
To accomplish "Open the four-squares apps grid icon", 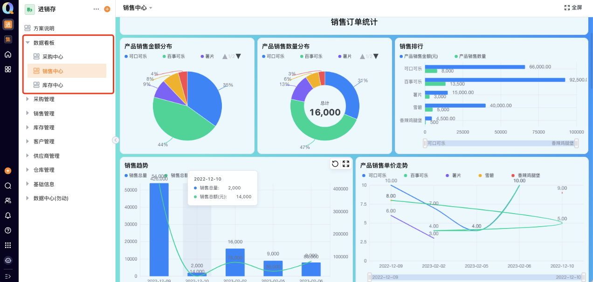I will (x=8, y=69).
